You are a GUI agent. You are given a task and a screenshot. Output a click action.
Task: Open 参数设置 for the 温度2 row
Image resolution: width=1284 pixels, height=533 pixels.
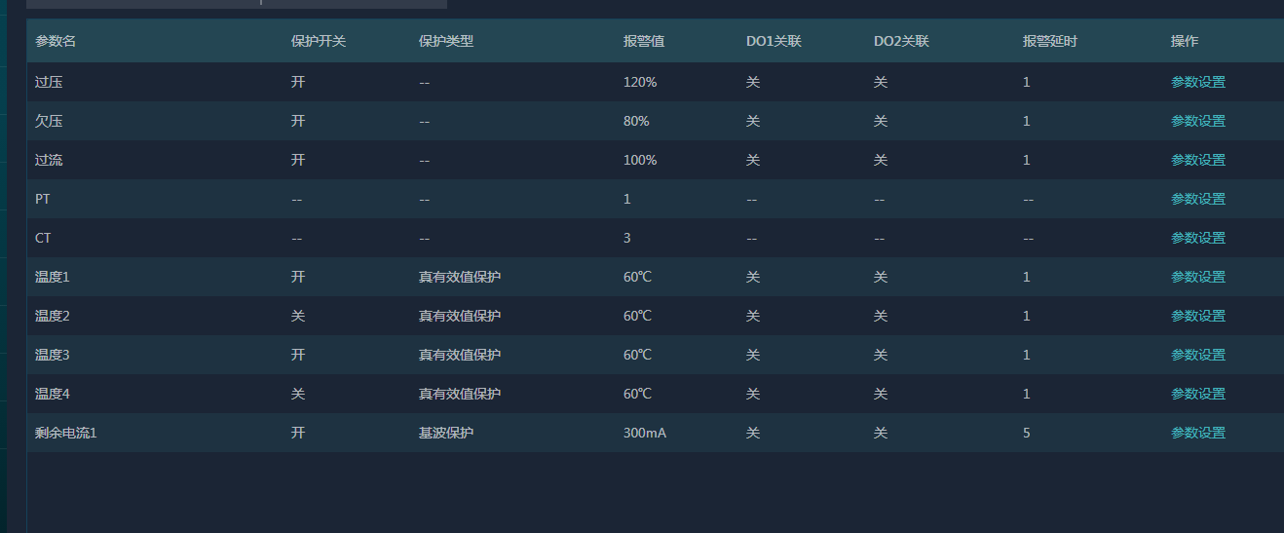point(1197,316)
